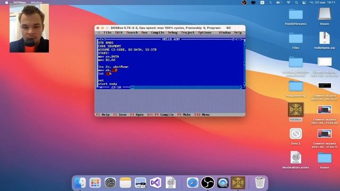Screen dimensions: 340x191
Task: Open Preview from the Dock
Action: pos(140,183)
